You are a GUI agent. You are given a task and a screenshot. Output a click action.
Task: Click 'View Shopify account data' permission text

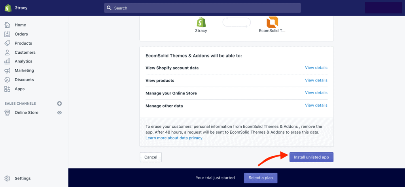tap(172, 68)
